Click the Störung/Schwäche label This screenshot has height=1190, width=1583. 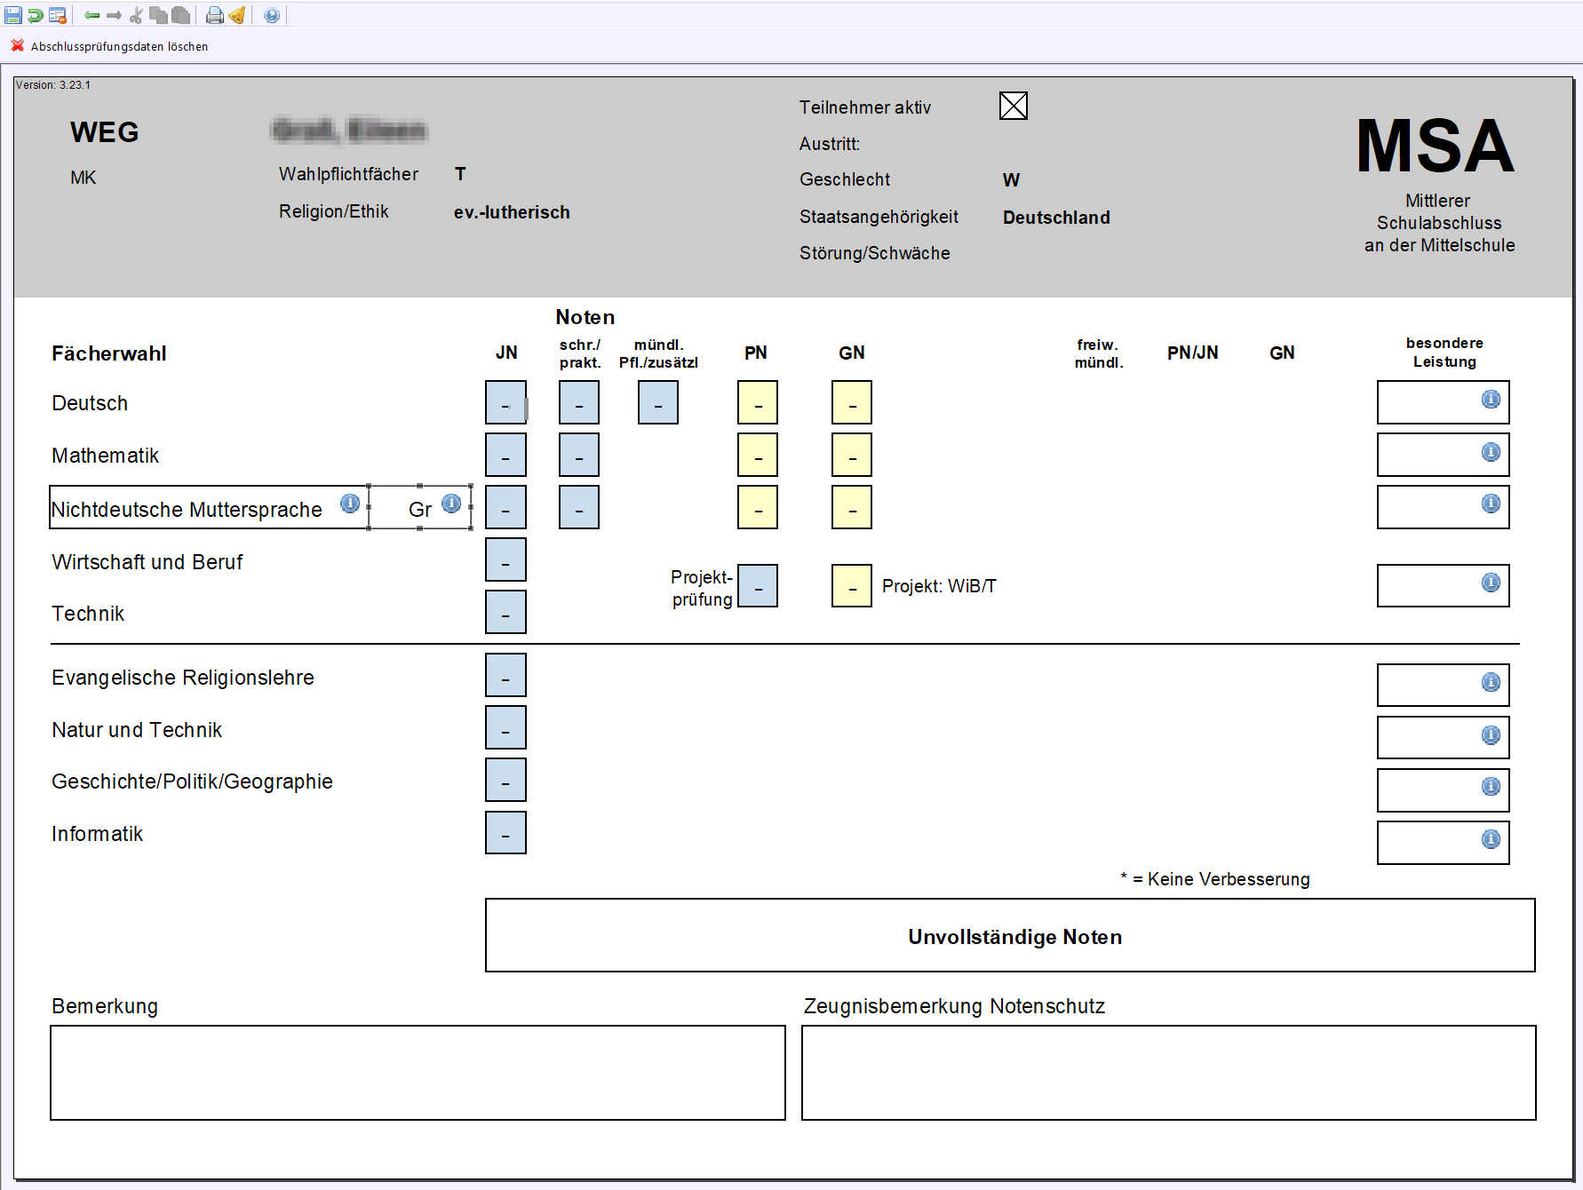click(874, 253)
